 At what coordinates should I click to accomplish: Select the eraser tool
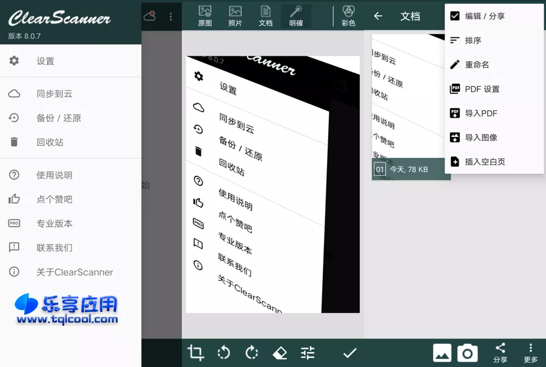tap(280, 352)
